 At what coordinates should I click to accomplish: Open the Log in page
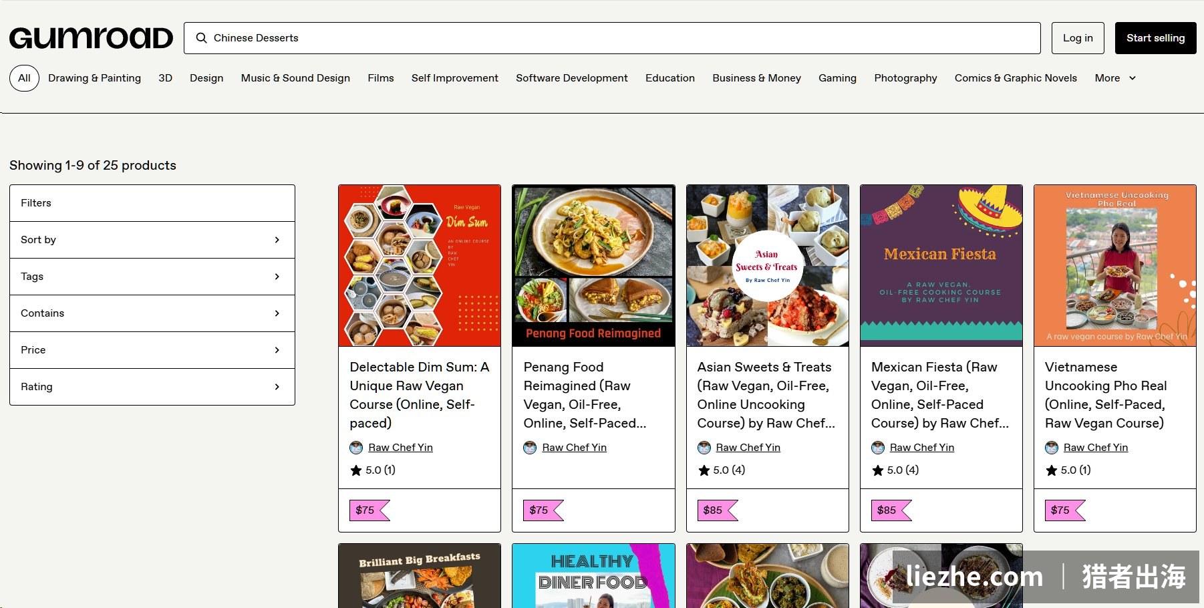coord(1078,38)
